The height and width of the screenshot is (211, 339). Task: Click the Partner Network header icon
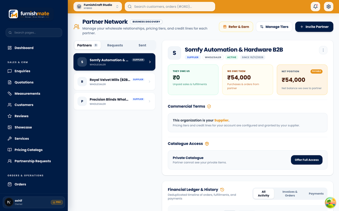77,27
